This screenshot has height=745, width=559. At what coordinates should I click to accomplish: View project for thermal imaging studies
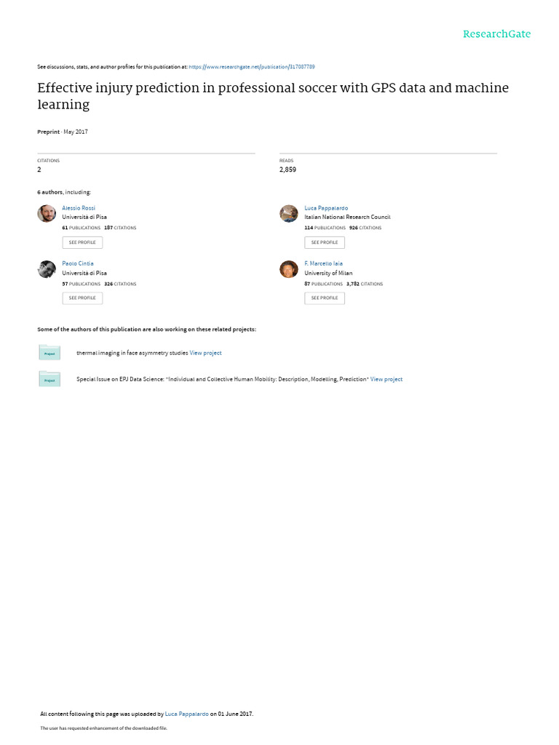coord(206,353)
